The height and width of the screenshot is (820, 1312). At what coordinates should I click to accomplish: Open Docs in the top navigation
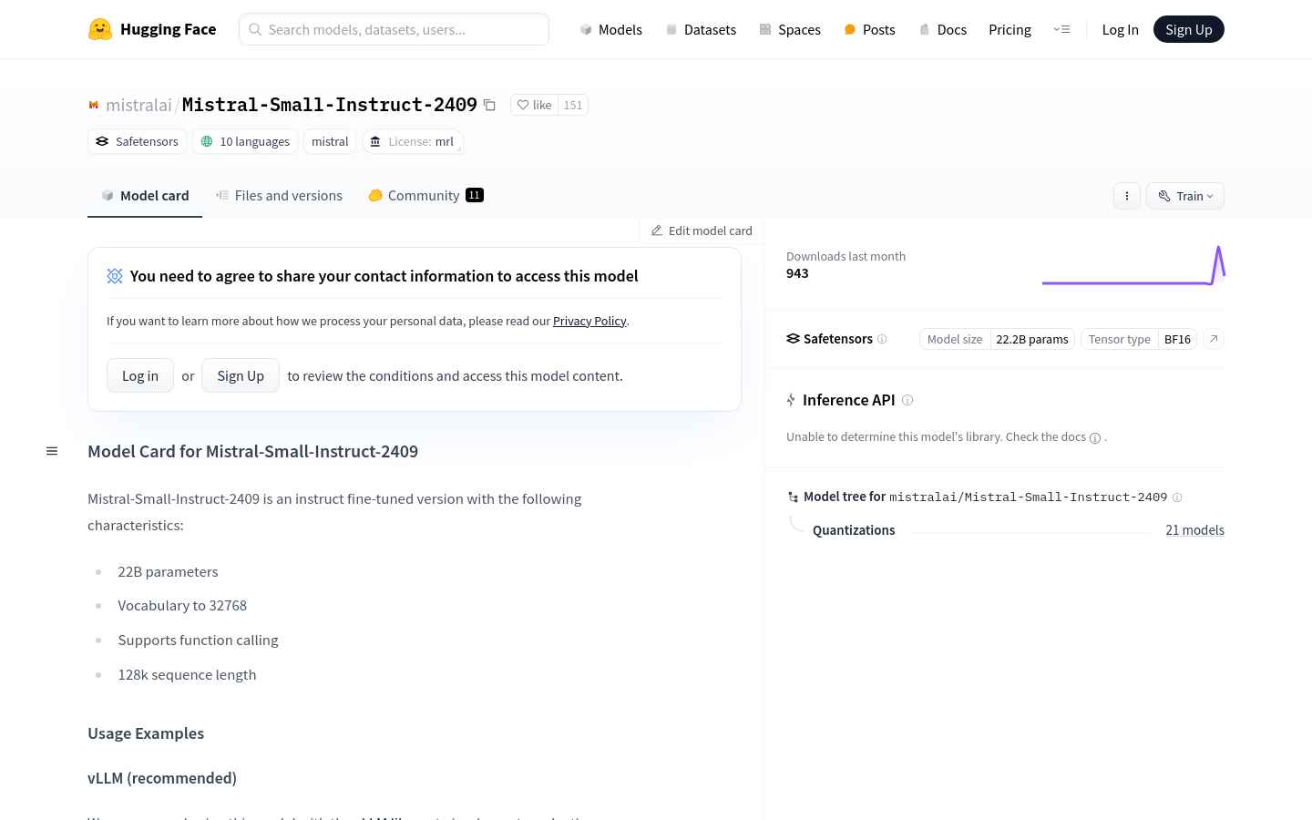point(942,29)
